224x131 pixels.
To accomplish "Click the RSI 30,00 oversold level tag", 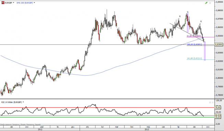I will (x=218, y=117).
